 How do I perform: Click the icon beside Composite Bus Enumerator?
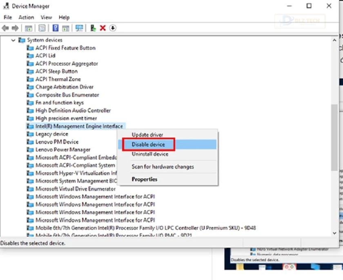(x=30, y=95)
